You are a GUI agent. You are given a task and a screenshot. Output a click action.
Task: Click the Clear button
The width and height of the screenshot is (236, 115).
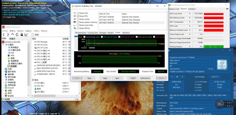pos(105,78)
